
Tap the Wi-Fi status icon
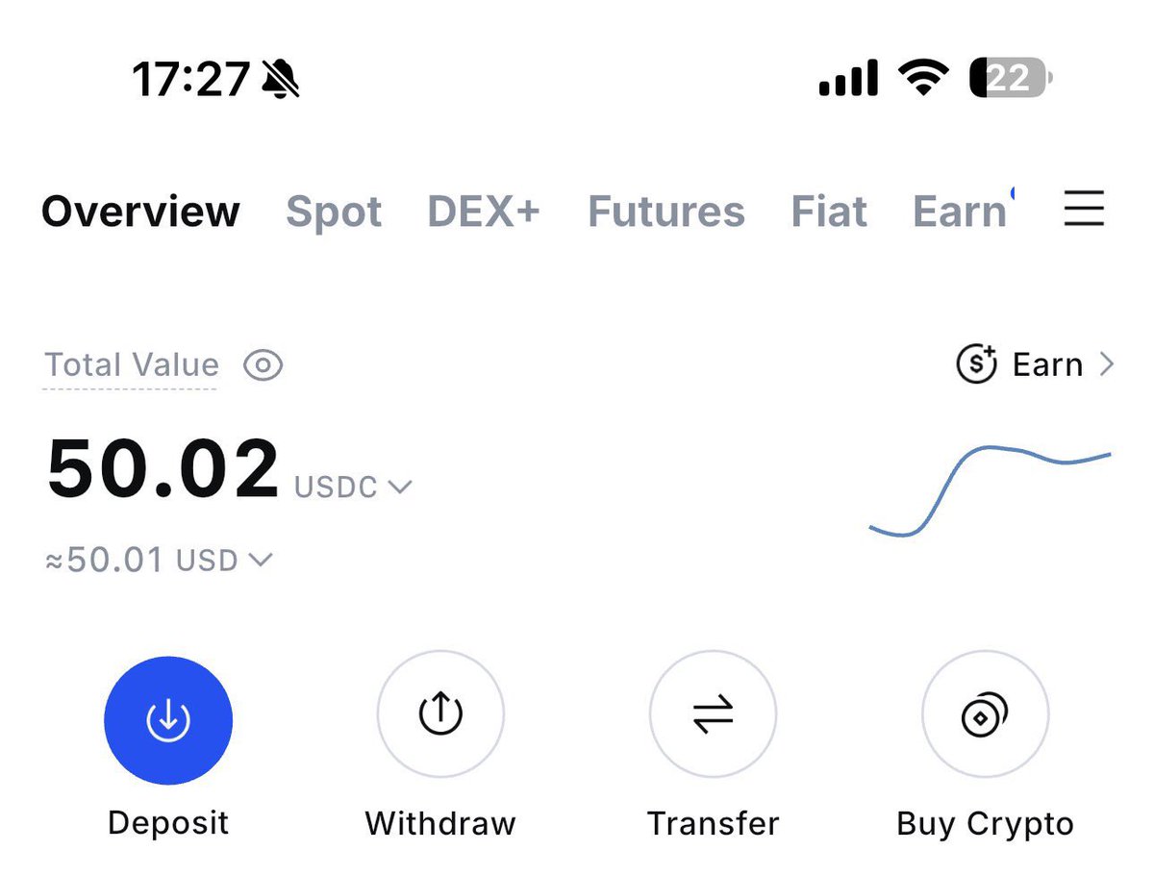pyautogui.click(x=922, y=77)
